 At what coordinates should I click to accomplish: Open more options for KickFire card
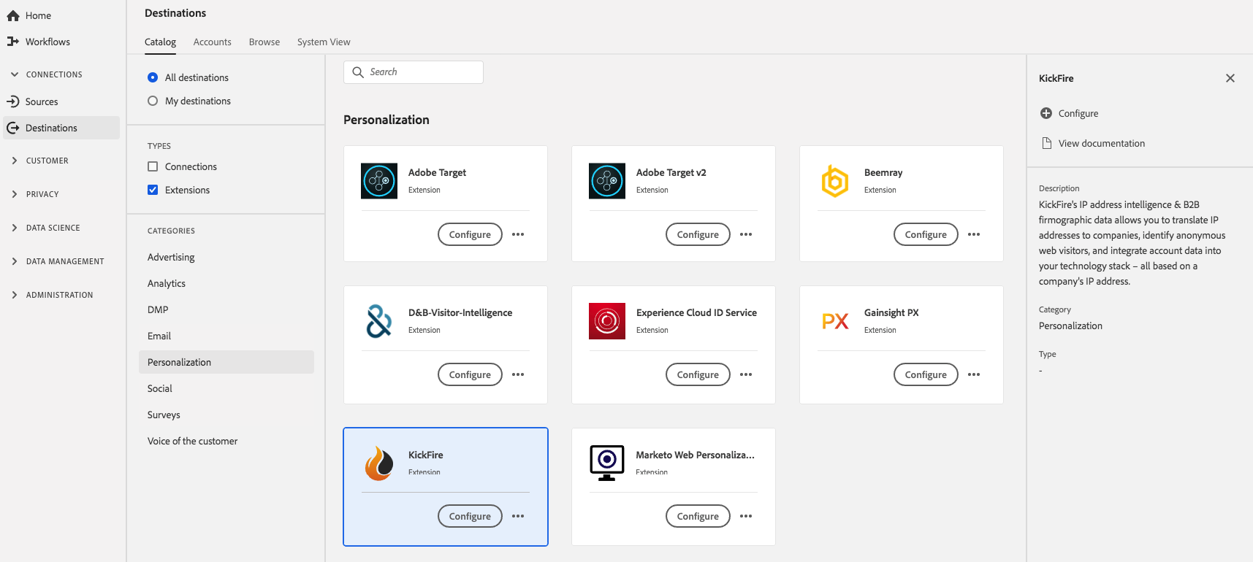pos(518,516)
